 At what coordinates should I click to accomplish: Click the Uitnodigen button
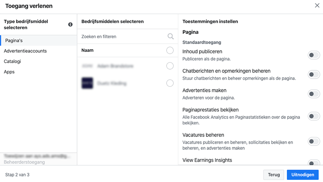point(303,175)
